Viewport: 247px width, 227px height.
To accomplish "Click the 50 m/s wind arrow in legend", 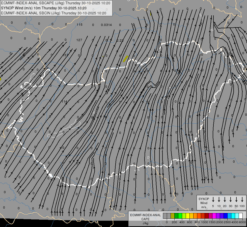I will tap(236, 200).
